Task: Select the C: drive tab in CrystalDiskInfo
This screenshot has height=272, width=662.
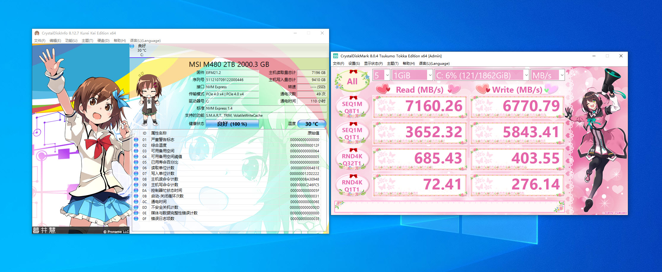Action: click(142, 50)
